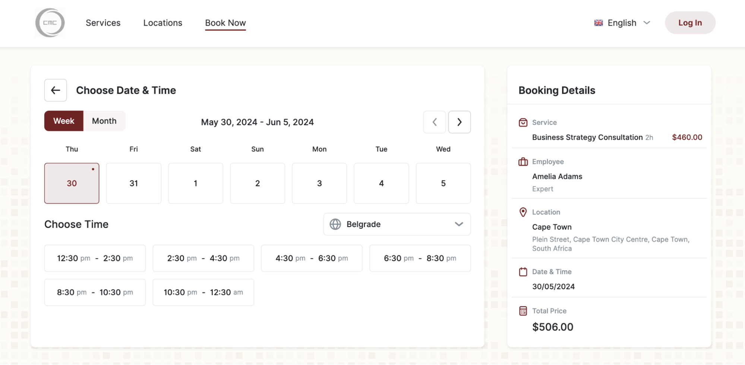745x365 pixels.
Task: Click the UK flag language icon
Action: coord(599,23)
